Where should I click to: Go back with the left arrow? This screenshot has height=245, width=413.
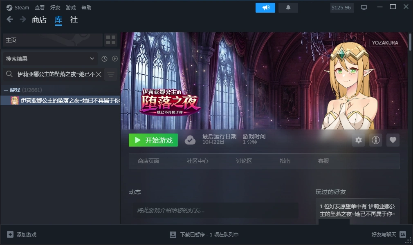[10, 20]
